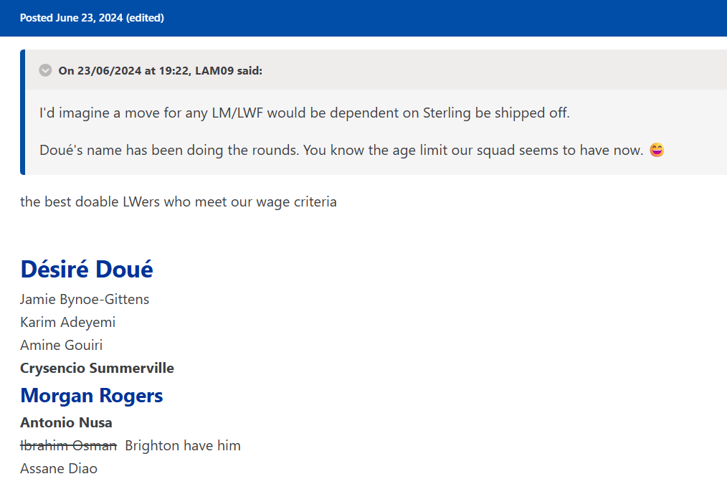The width and height of the screenshot is (727, 484).
Task: Click on the Karim Adeyemi name
Action: [68, 322]
